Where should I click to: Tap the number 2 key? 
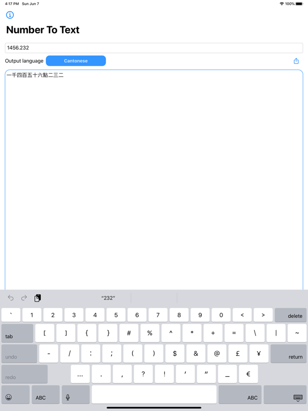coord(53,315)
